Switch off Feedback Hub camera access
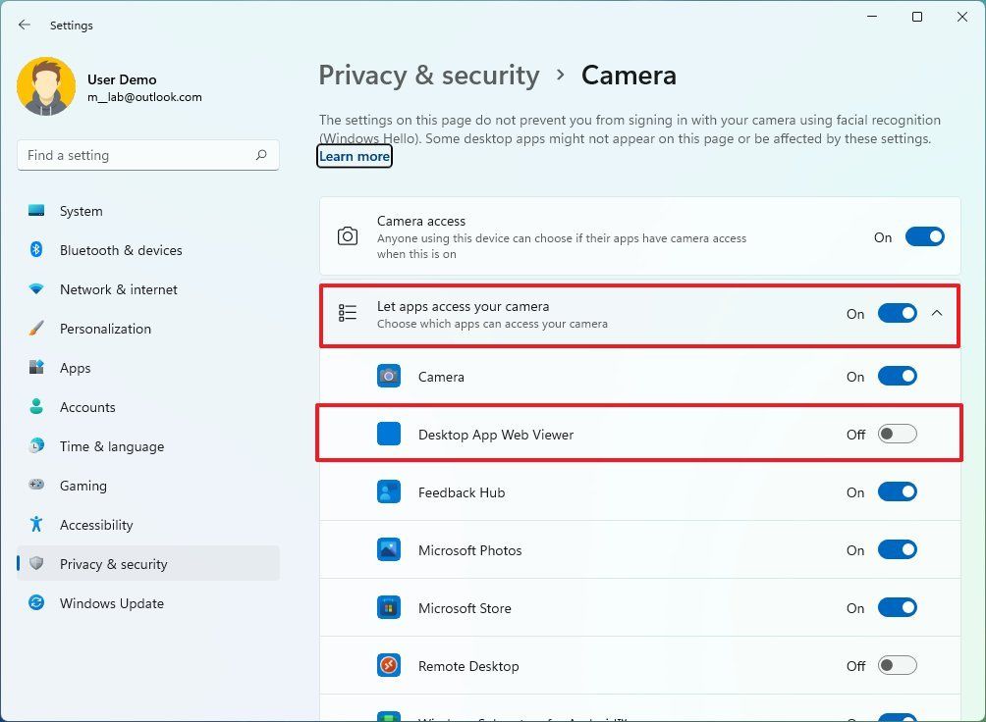This screenshot has width=986, height=722. 897,491
